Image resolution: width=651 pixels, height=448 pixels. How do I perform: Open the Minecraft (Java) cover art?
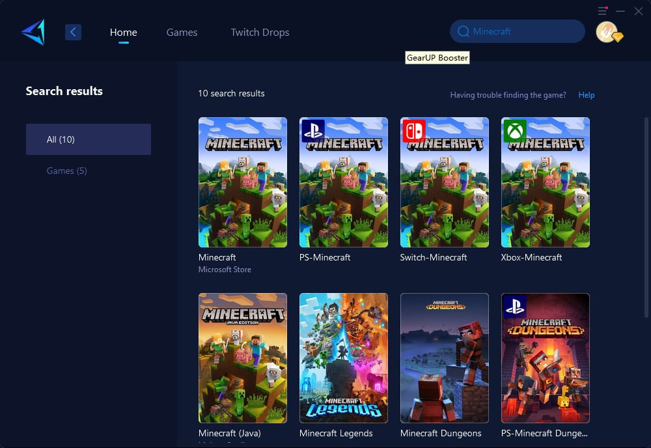pyautogui.click(x=242, y=358)
